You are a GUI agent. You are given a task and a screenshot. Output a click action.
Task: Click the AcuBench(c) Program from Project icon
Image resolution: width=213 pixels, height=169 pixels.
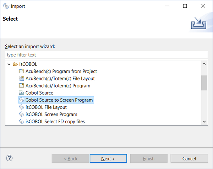coord(21,71)
